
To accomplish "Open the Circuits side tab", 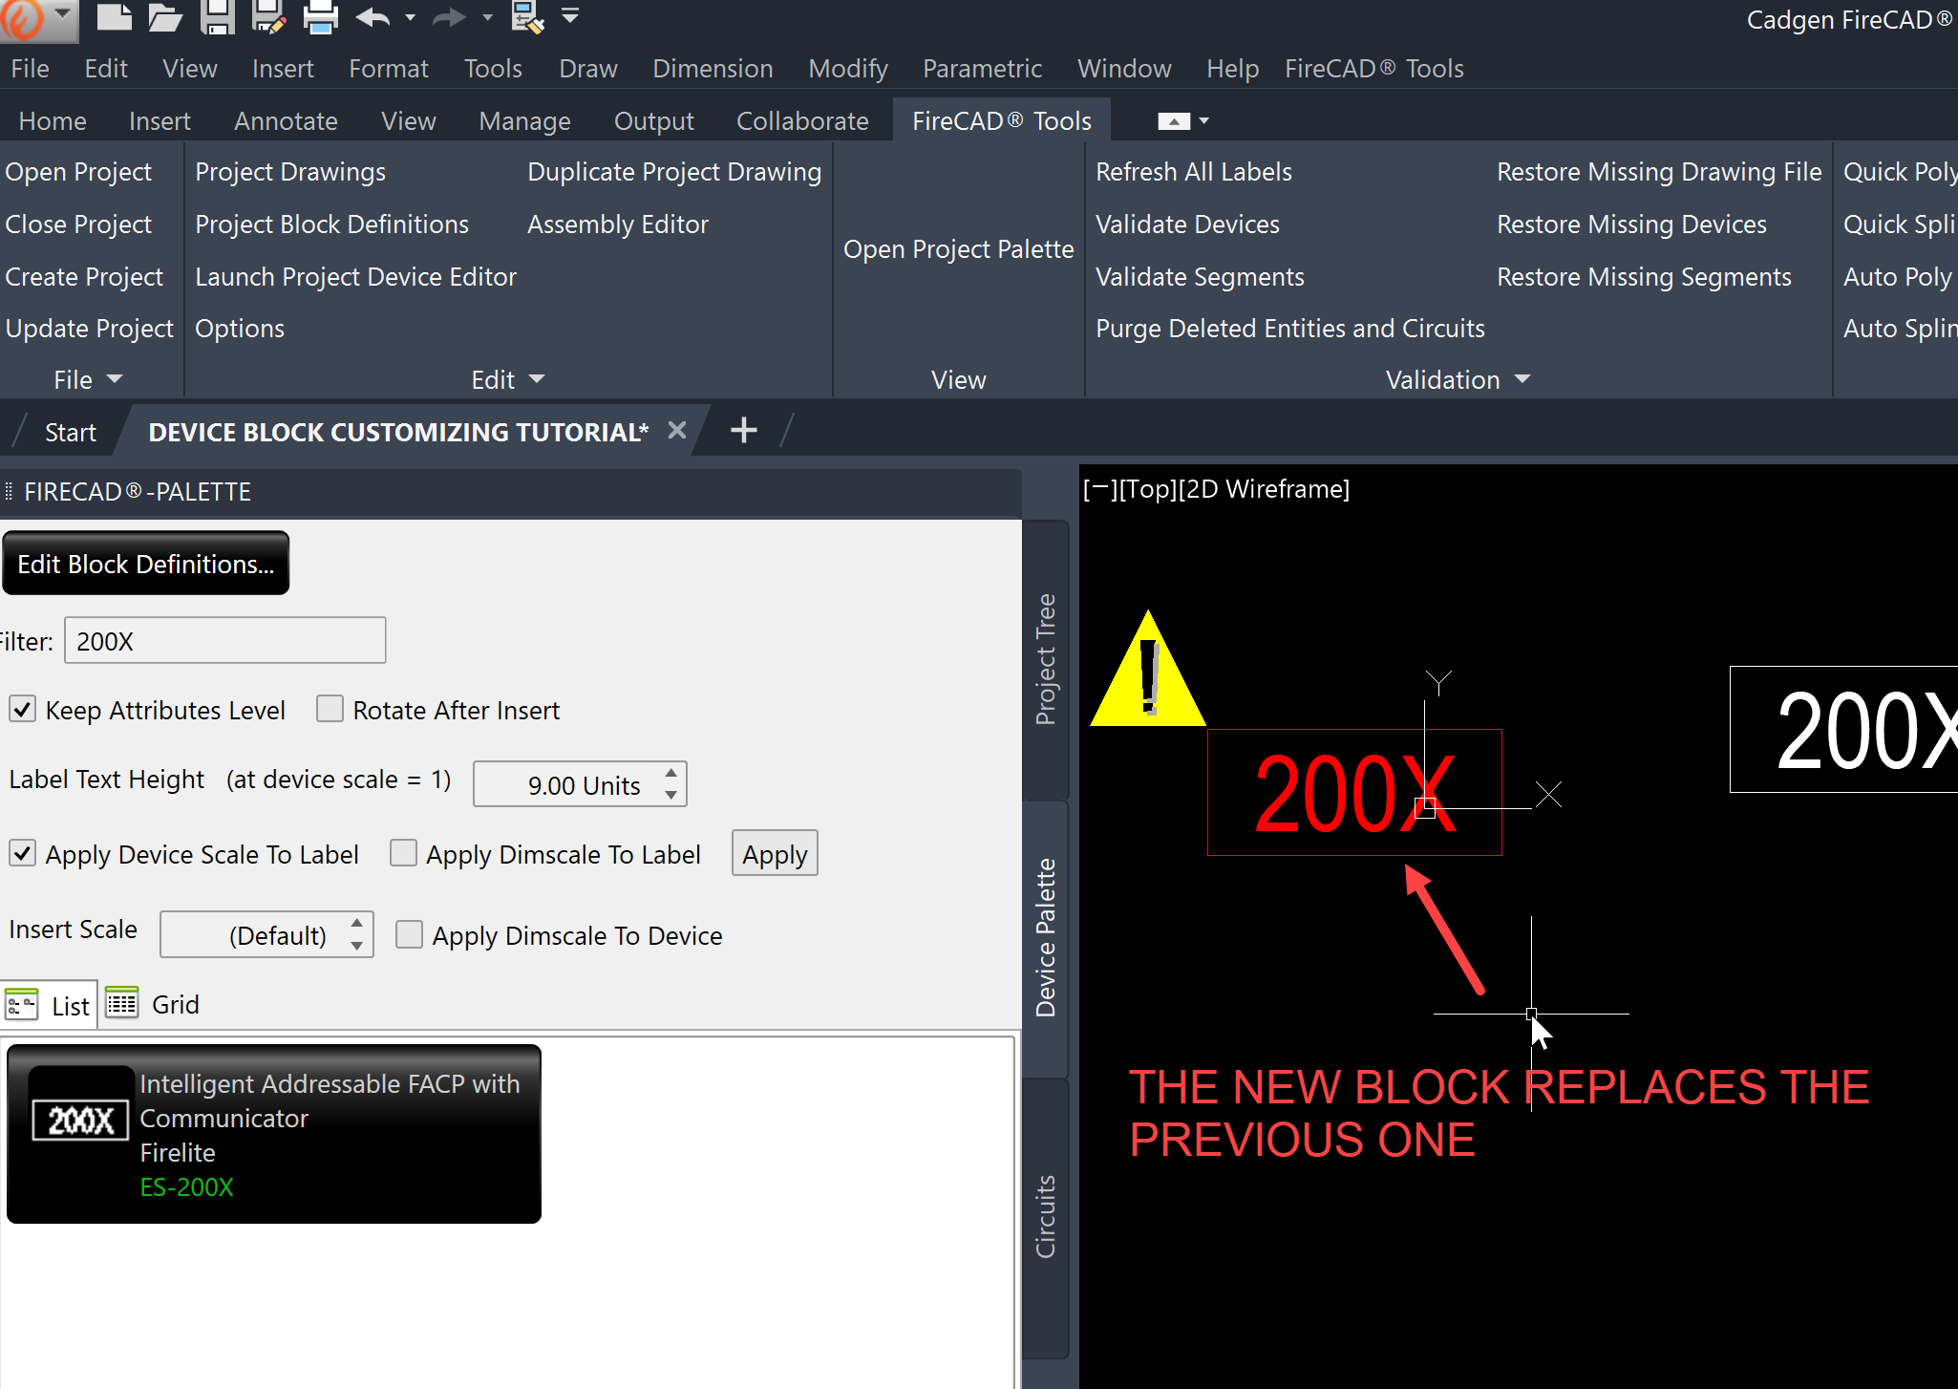I will pyautogui.click(x=1046, y=1216).
